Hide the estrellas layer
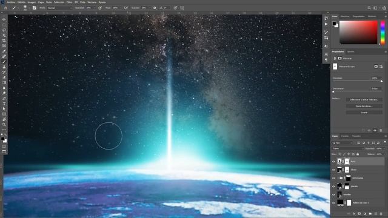Screen dimensions: 388x218 (333, 195)
